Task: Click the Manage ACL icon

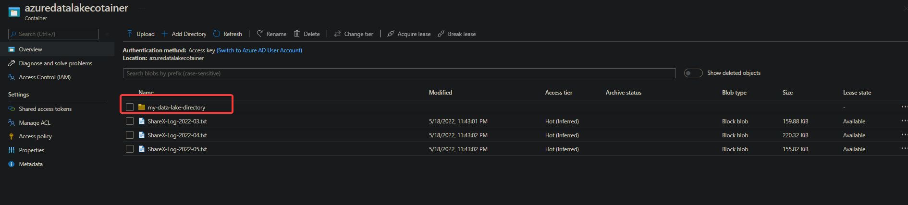Action: click(12, 123)
